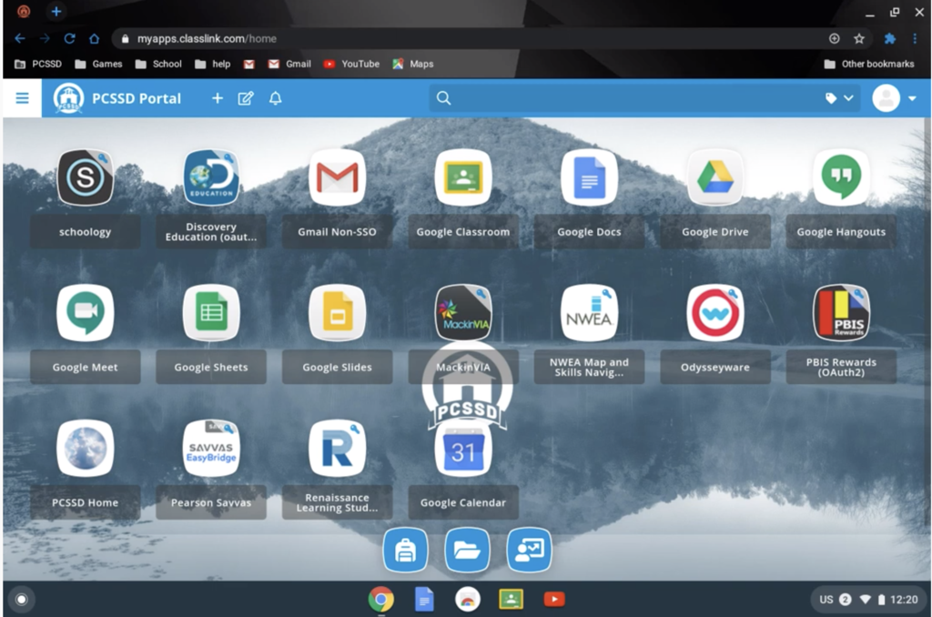The width and height of the screenshot is (932, 617).
Task: Click the browser home button
Action: [x=94, y=38]
